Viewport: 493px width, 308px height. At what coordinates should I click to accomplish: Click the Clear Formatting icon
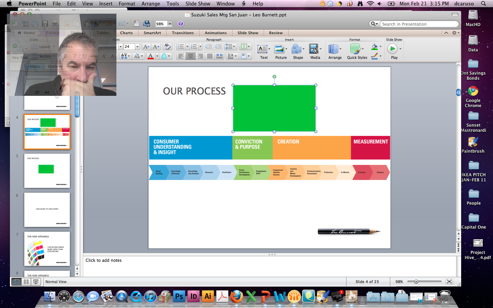coord(167,47)
